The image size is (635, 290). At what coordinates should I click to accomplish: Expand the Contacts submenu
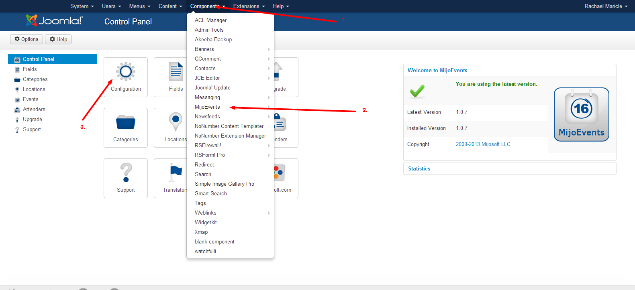230,69
